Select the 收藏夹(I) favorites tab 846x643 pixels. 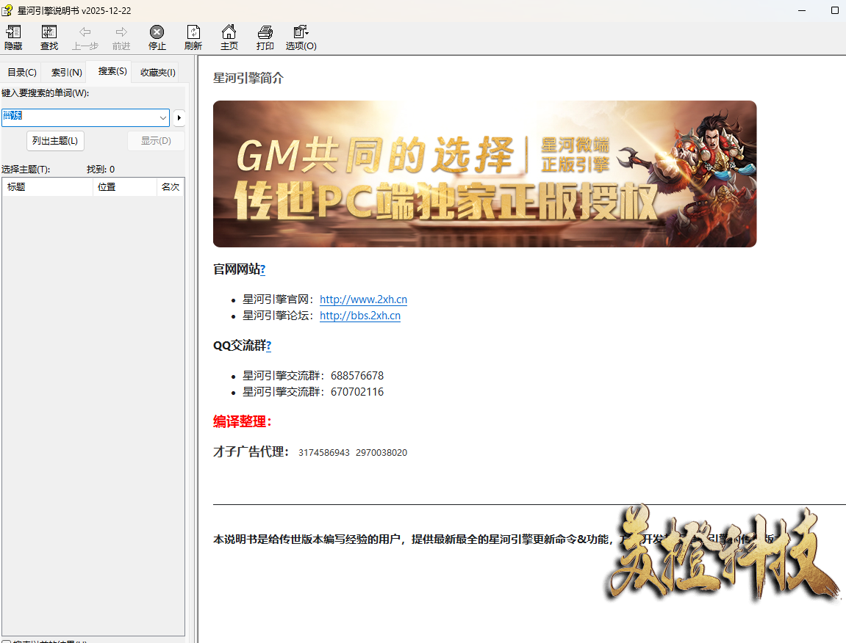pos(157,73)
